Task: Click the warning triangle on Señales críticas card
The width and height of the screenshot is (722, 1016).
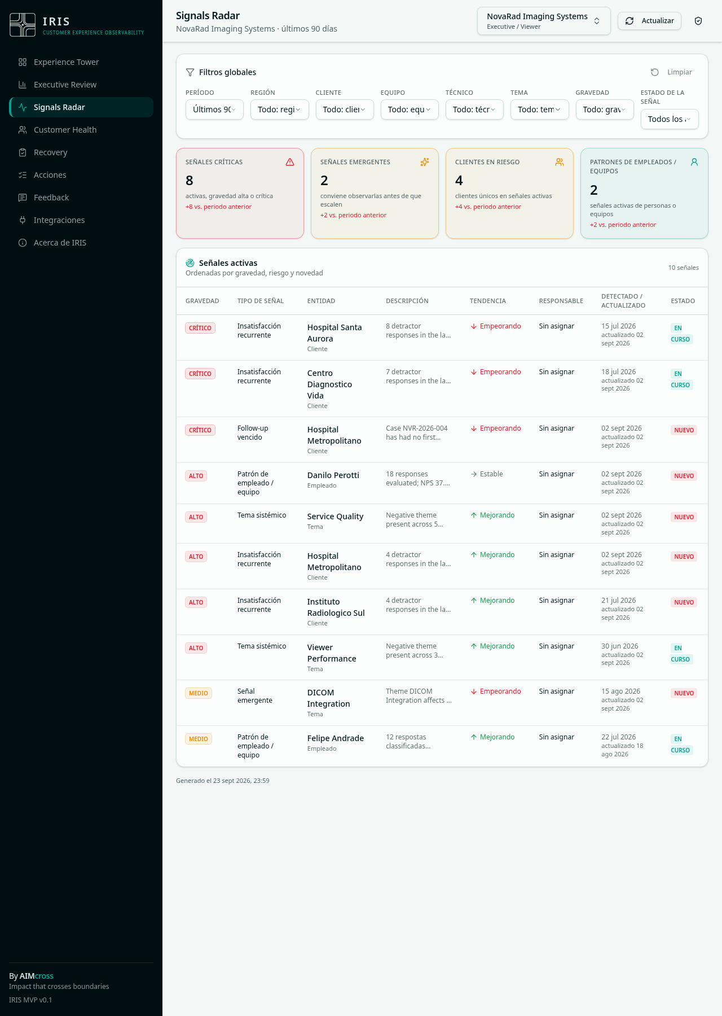Action: 290,162
